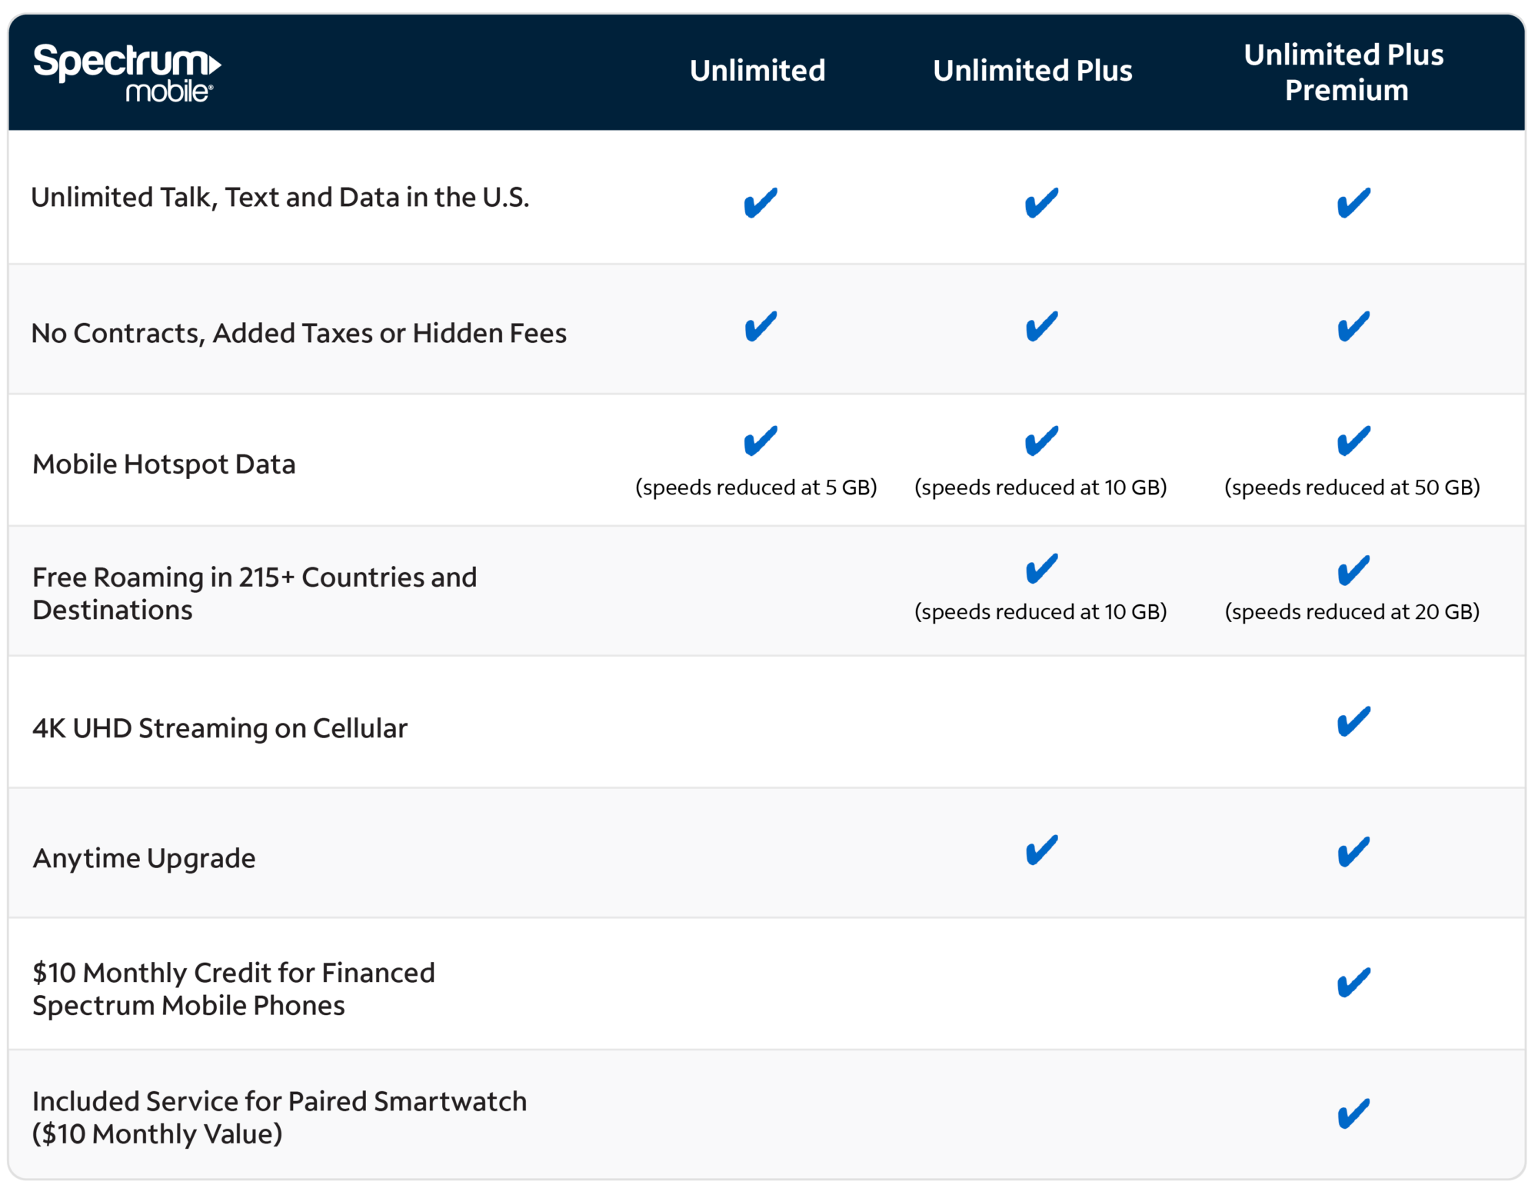Screen dimensions: 1538x1188
Task: Select 'Unlimited Talk, Text and Data in the U.S.' text
Action: pyautogui.click(x=280, y=198)
